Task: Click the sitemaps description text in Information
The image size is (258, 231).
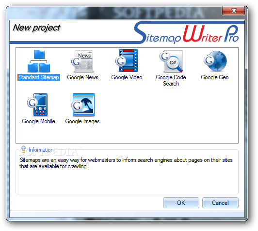Action: tap(126, 163)
